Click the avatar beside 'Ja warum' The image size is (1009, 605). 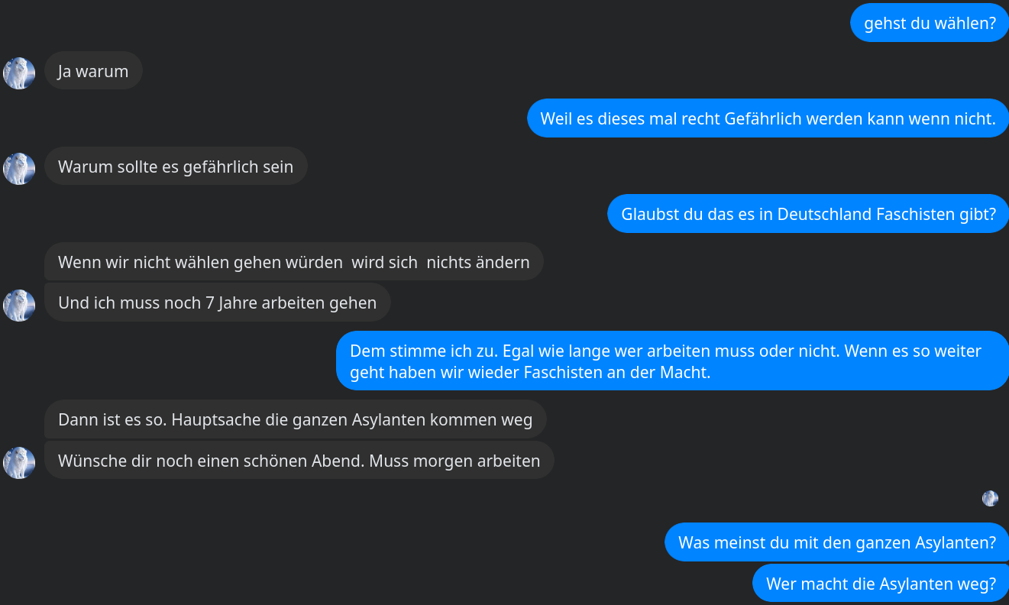click(19, 73)
